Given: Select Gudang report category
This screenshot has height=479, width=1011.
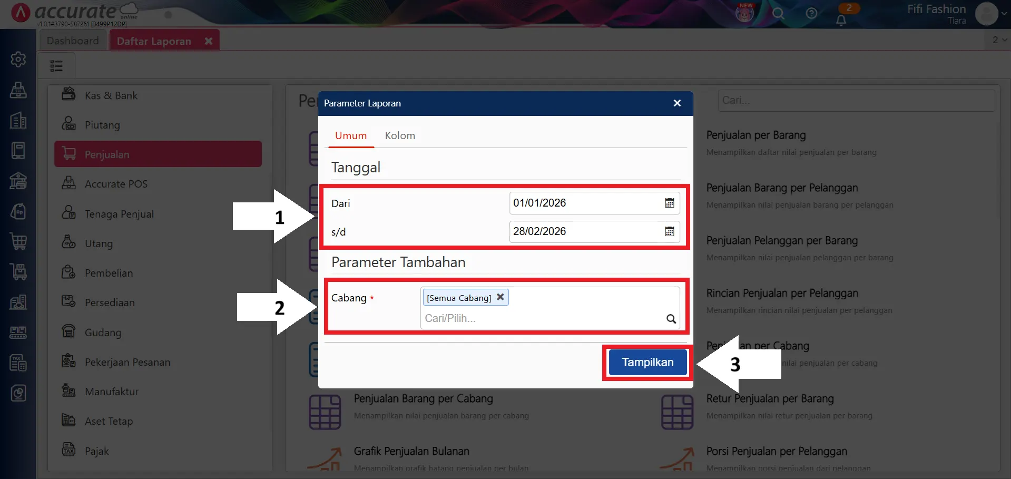Looking at the screenshot, I should (x=158, y=333).
